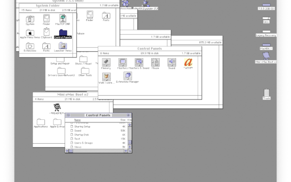Viewport: 291px width, 182px height.
Task: Select the 7.5.5 2GB disk on desktop
Action: [x=266, y=5]
